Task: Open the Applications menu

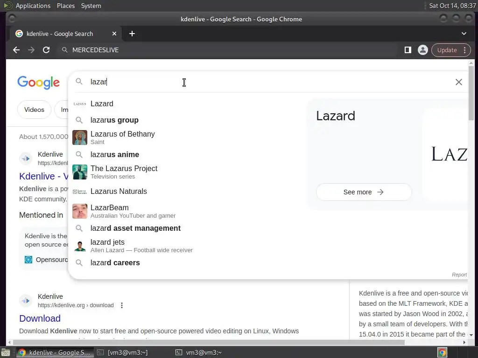Action: 33,6
